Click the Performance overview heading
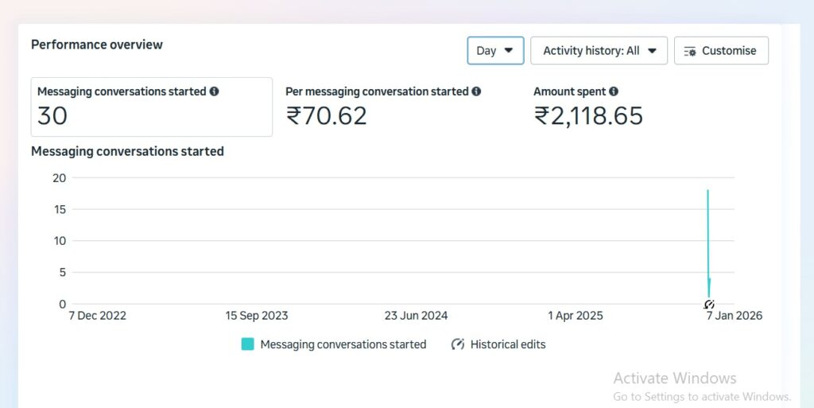 coord(97,45)
